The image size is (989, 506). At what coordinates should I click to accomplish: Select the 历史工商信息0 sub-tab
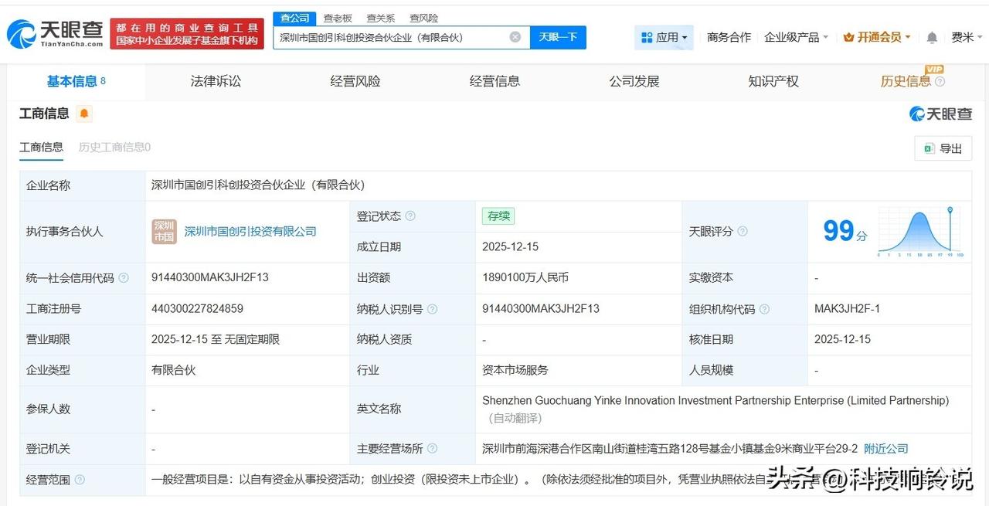pos(114,147)
